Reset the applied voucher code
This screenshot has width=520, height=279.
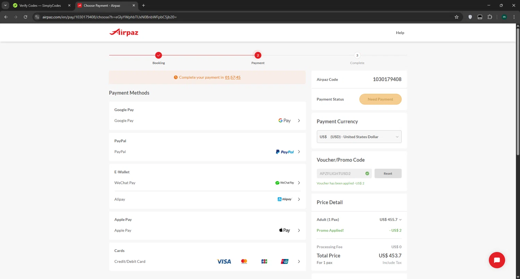[x=388, y=173]
